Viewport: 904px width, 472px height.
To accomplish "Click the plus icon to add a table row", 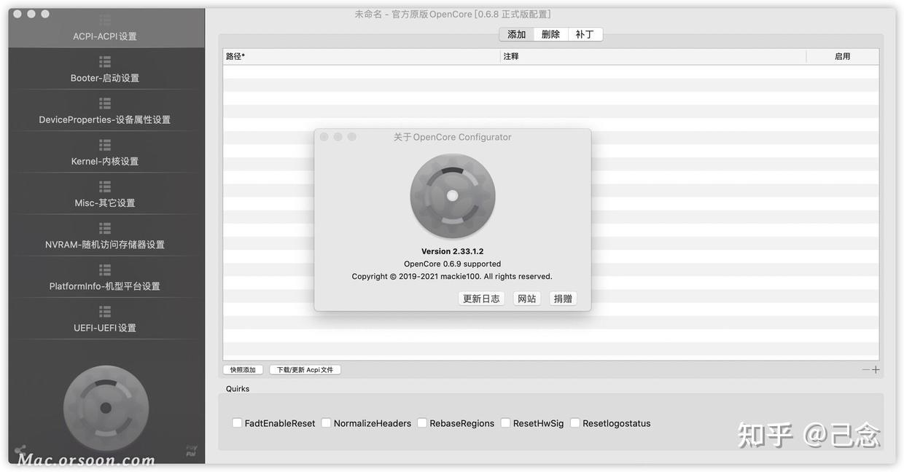I will [x=876, y=370].
